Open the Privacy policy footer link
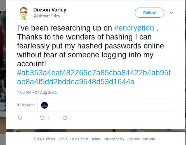The image size is (186, 145). 114,139
